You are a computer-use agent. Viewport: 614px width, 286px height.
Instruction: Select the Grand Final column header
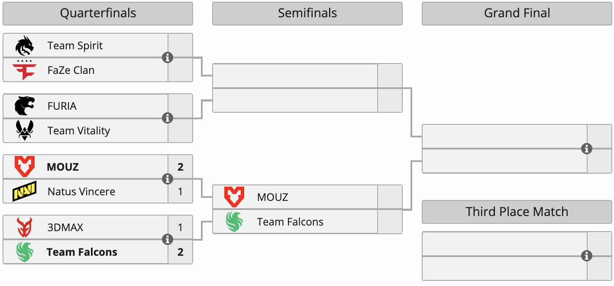[517, 13]
